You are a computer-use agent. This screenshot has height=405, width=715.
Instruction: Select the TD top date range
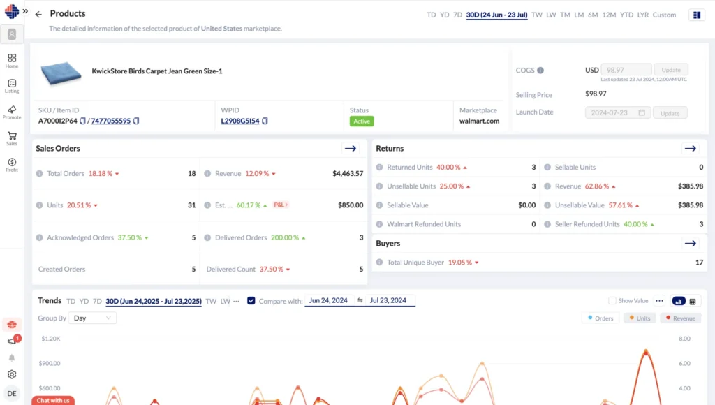coord(431,15)
